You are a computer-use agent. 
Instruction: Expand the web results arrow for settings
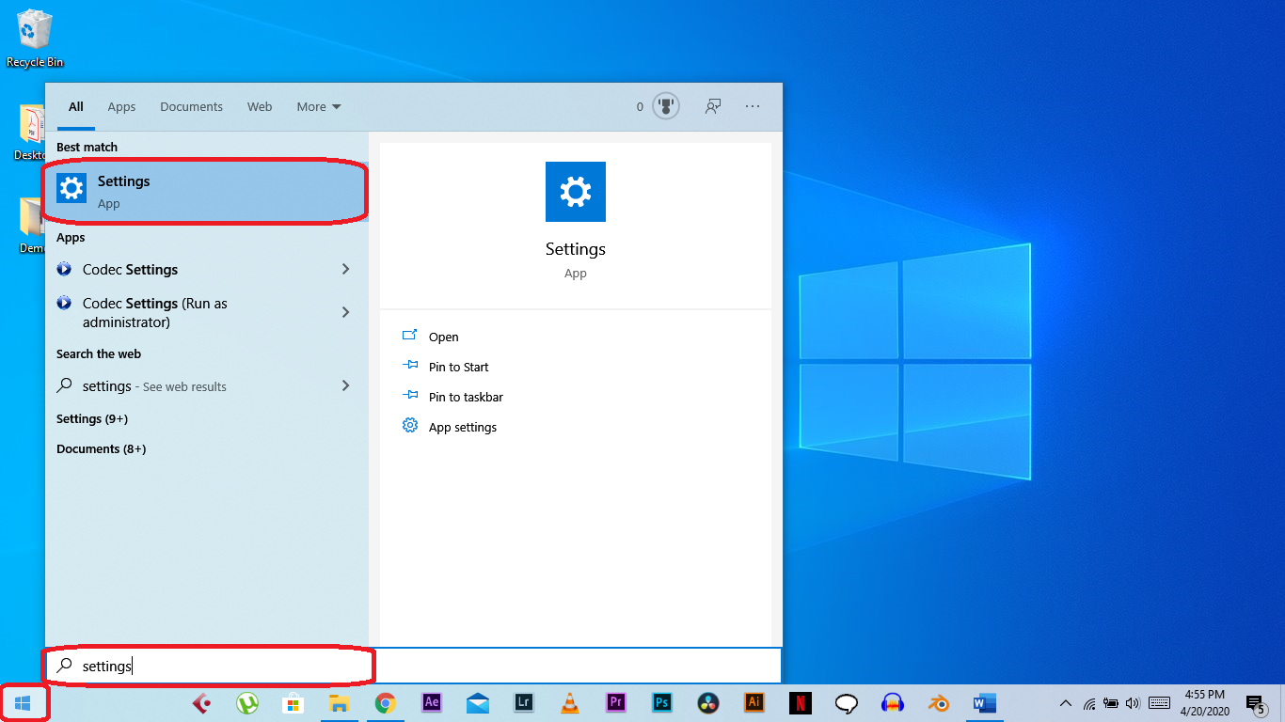345,386
